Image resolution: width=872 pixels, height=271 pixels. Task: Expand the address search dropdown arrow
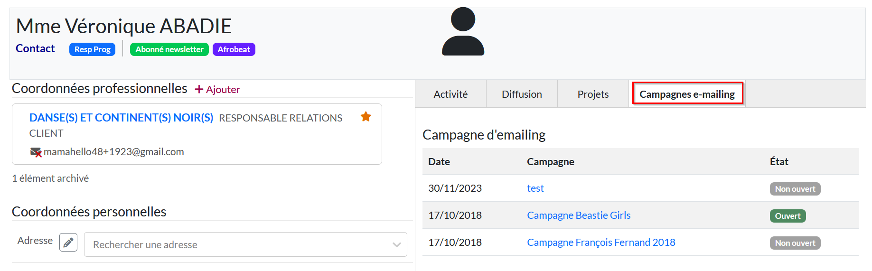click(x=396, y=245)
